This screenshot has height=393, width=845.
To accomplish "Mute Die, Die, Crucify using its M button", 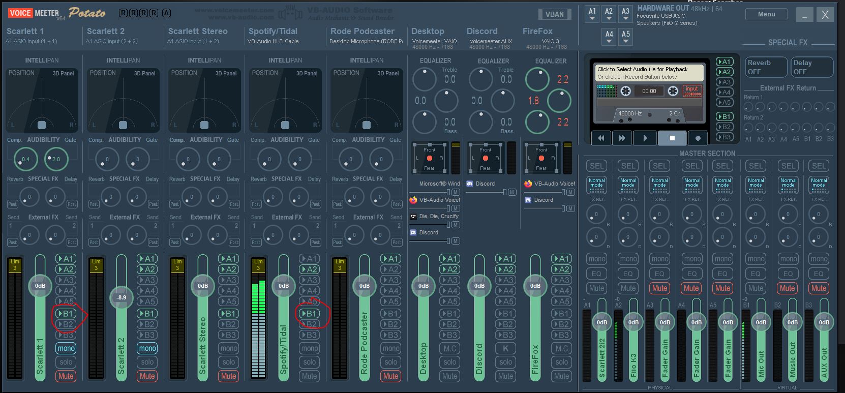I will pyautogui.click(x=456, y=225).
